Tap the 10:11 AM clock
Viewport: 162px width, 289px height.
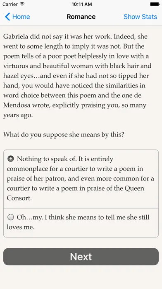(82, 4)
